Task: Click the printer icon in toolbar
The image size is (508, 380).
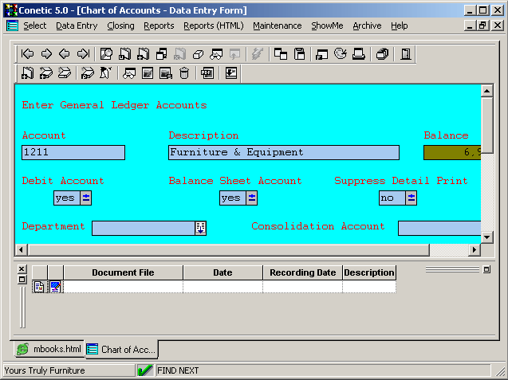Action: tap(359, 54)
